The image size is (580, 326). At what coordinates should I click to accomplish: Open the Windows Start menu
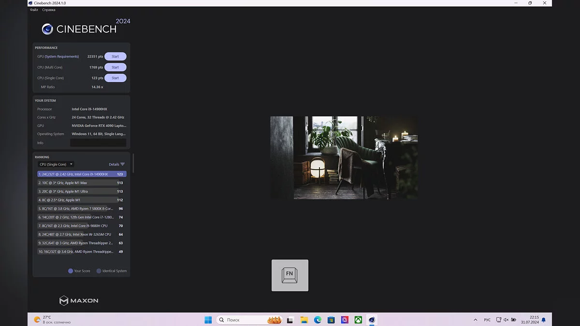point(208,320)
